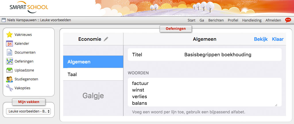Open the Mijn vakken course dropdown

pos(28,111)
